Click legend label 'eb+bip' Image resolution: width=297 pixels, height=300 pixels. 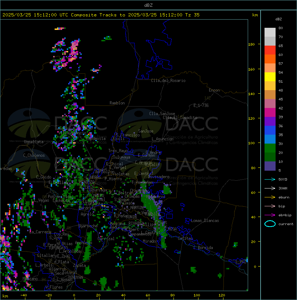point(285,215)
